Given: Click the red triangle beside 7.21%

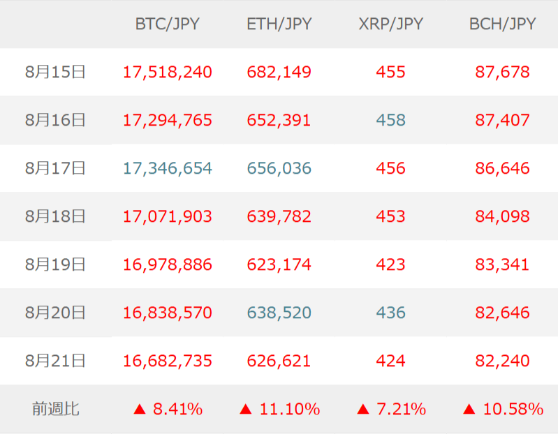Looking at the screenshot, I should pos(362,410).
